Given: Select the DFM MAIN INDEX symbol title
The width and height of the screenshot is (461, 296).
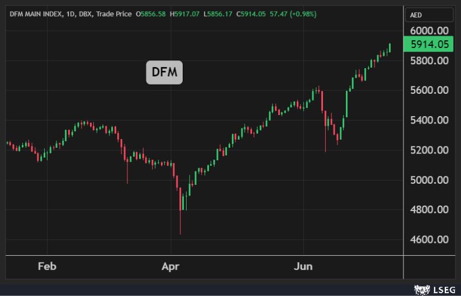Looking at the screenshot, I should click(36, 14).
